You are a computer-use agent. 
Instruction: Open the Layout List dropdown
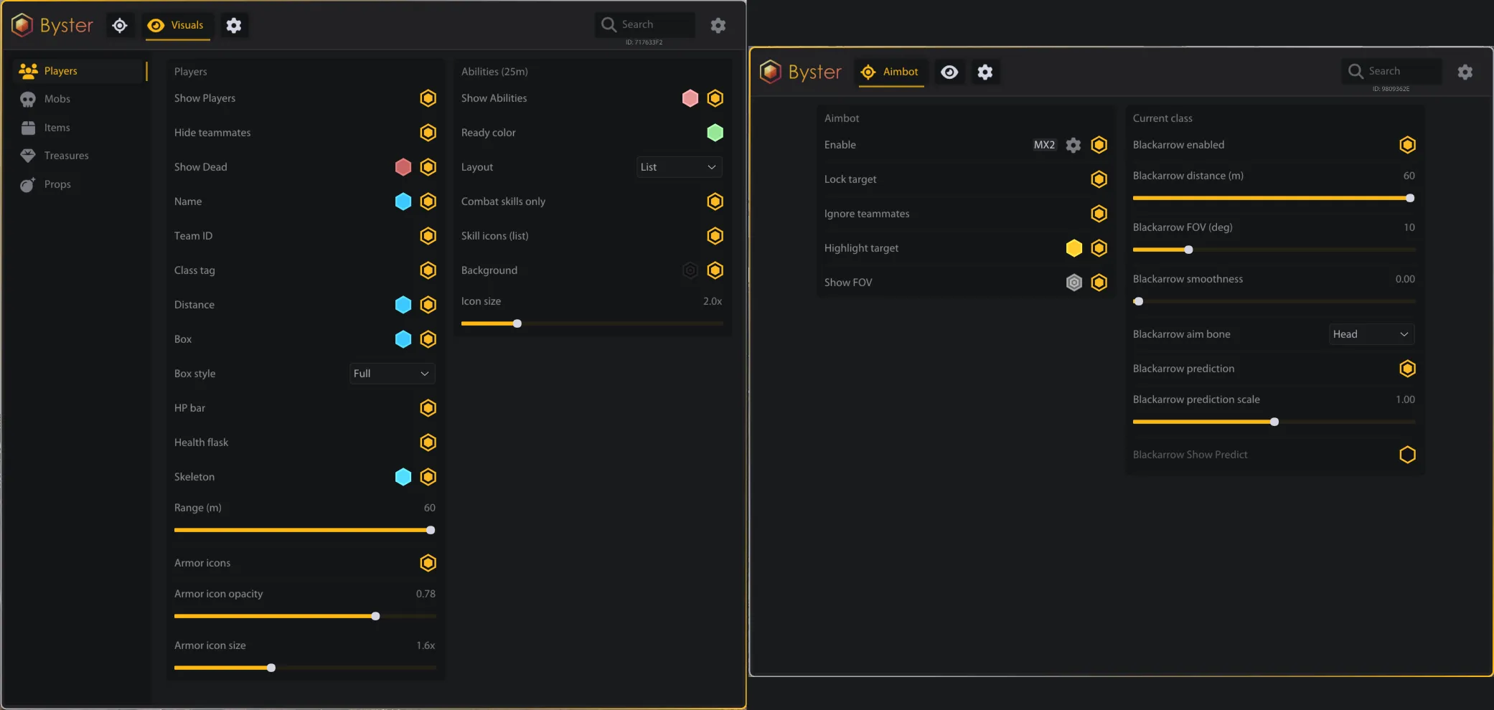(680, 167)
